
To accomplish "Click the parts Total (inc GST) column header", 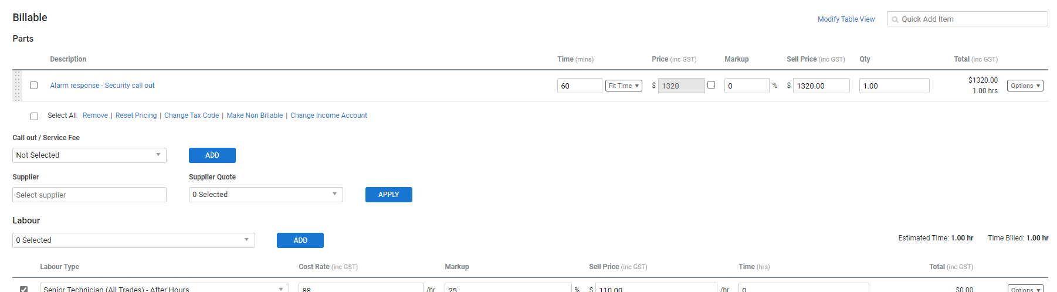I will [x=975, y=59].
